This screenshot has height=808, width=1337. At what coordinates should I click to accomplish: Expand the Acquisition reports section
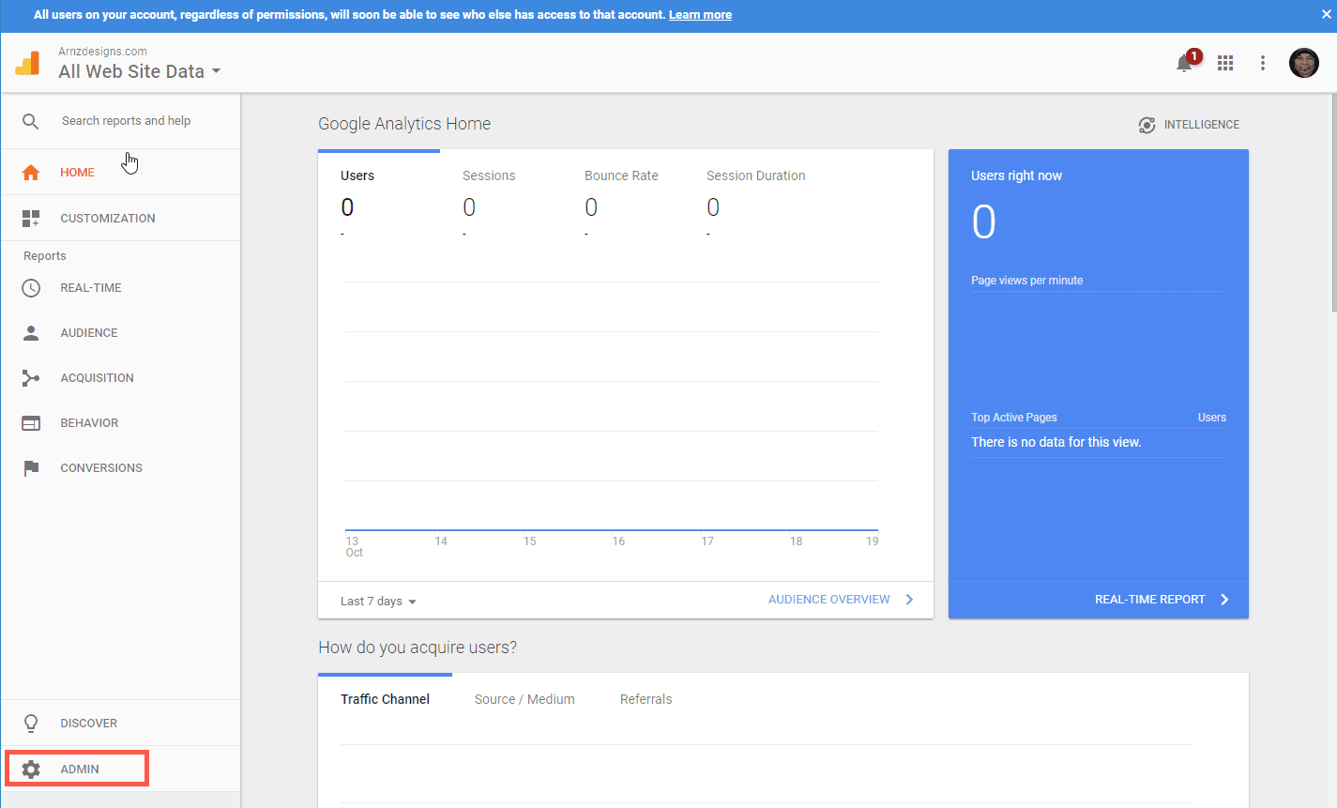coord(97,378)
